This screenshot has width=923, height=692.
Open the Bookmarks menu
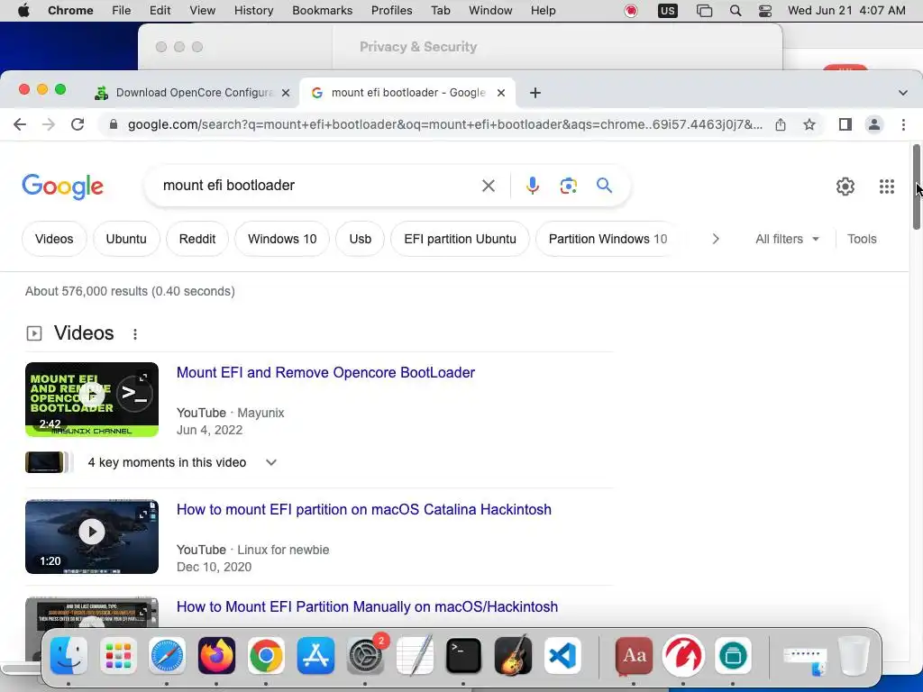(322, 11)
